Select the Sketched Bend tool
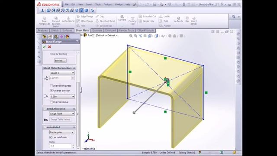This screenshot has height=156, width=277. pyautogui.click(x=105, y=21)
